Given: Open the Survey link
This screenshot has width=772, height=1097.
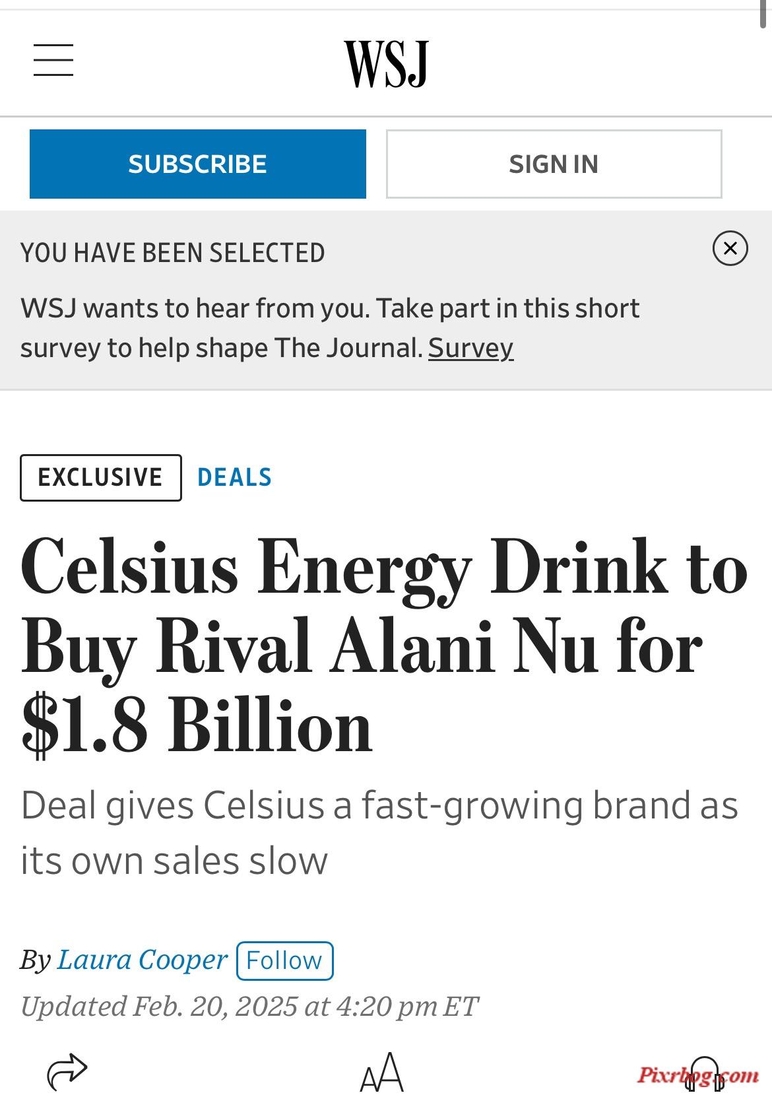Looking at the screenshot, I should tap(470, 348).
